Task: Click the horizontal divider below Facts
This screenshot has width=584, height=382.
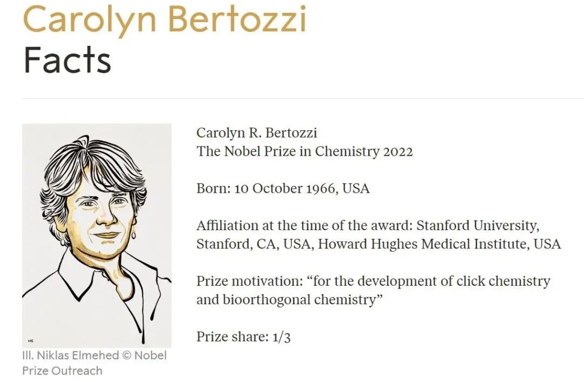Action: [x=303, y=99]
